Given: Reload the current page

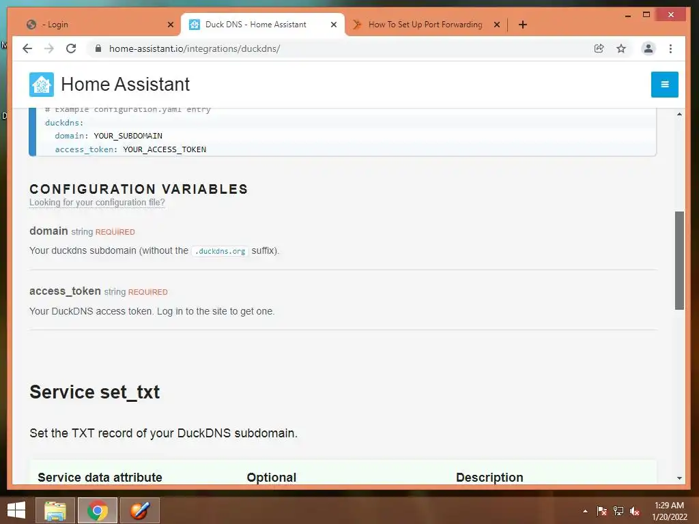Looking at the screenshot, I should click(71, 48).
